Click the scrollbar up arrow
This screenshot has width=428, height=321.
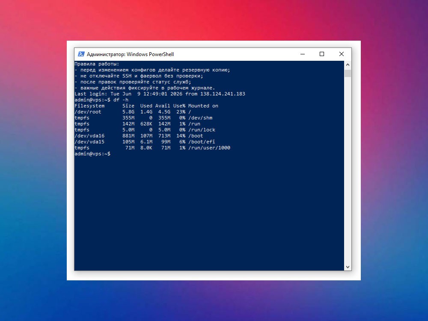point(348,65)
